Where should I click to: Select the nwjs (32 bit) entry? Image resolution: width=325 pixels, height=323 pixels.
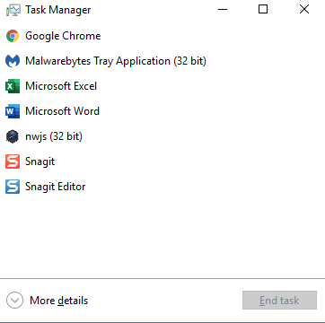point(162,136)
